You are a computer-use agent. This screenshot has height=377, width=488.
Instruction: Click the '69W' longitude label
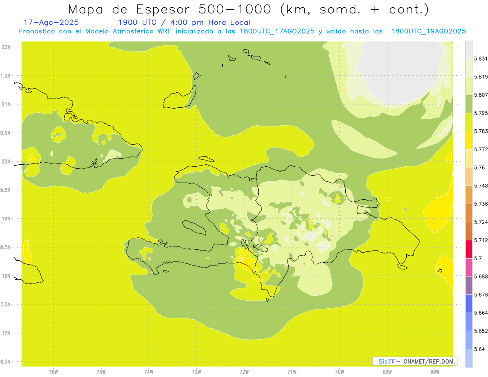tap(387, 372)
